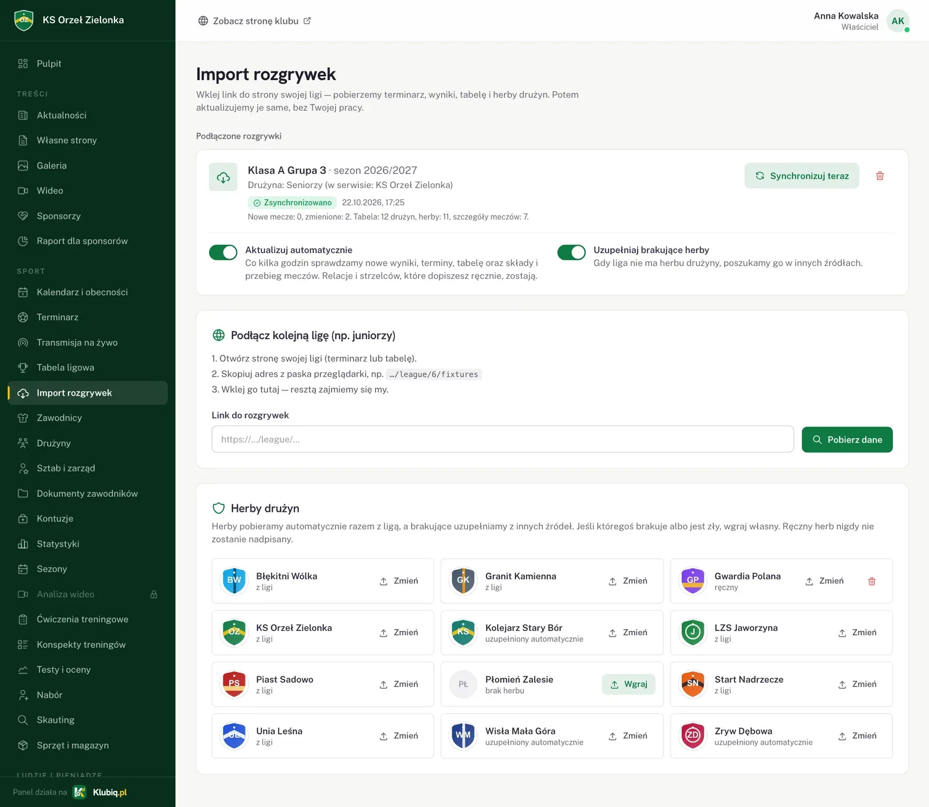This screenshot has width=929, height=807.
Task: Click the Zryw Dębowa crest badge
Action: 693,736
